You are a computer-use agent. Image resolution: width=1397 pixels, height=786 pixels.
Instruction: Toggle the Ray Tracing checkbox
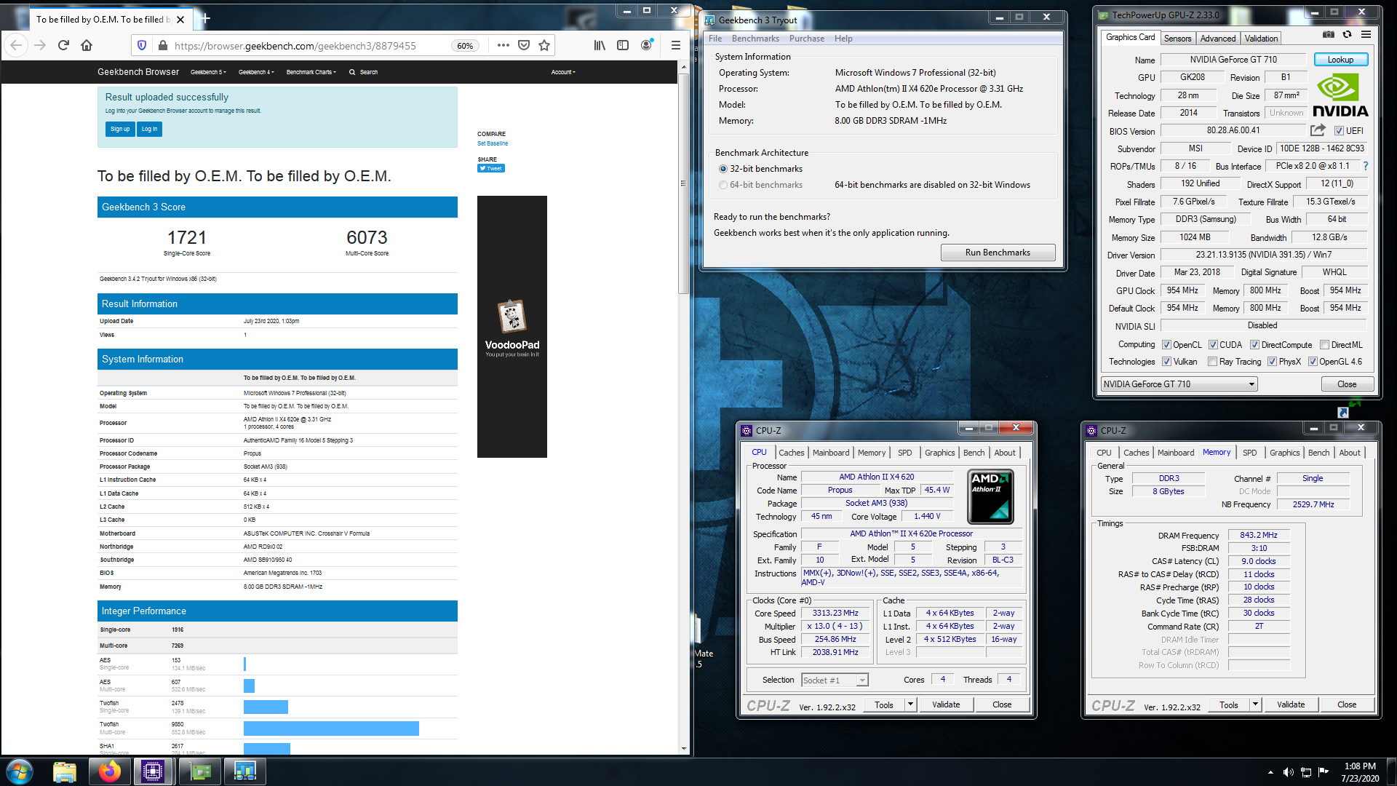coord(1212,362)
